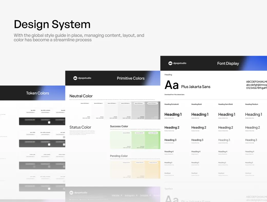Click the faded dpopstudio logo in footer
The width and height of the screenshot is (267, 202).
[x=71, y=193]
